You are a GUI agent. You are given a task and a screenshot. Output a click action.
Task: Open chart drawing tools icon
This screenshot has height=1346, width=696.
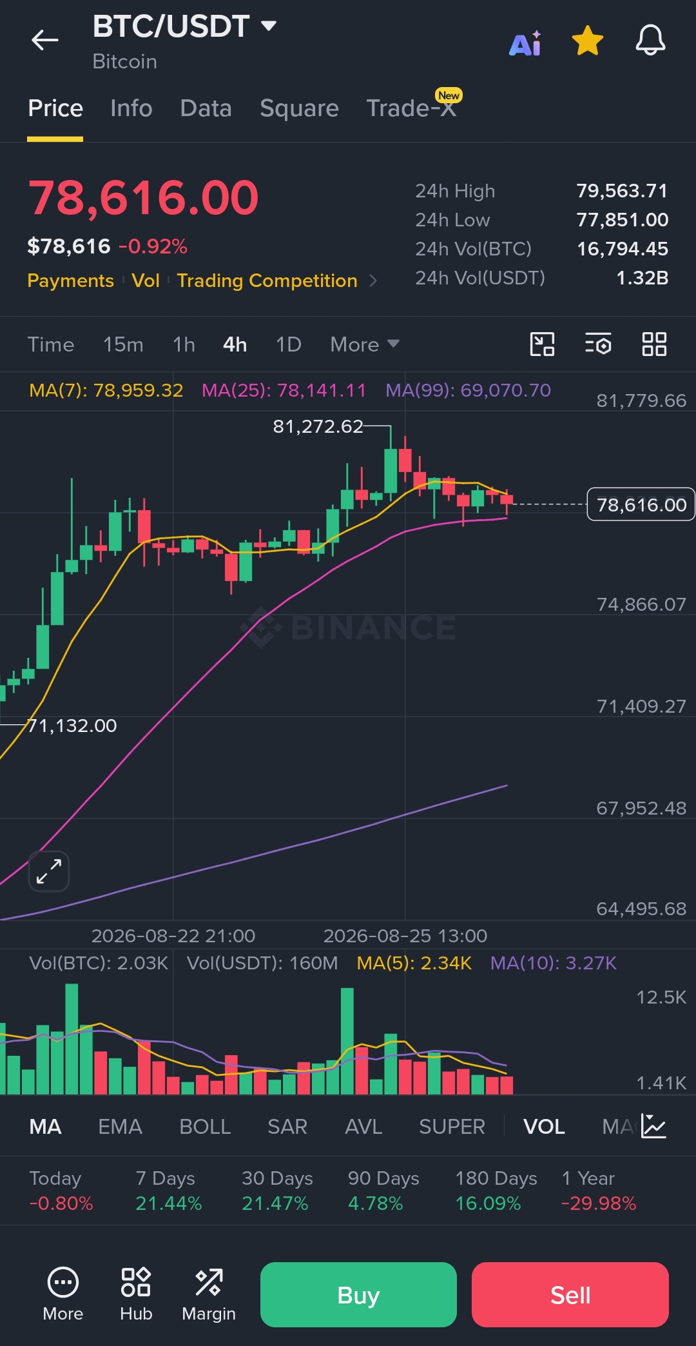542,344
